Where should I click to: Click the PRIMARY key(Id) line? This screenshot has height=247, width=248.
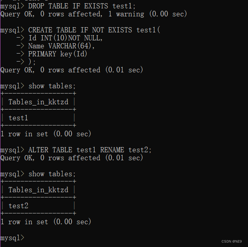[x=58, y=54]
